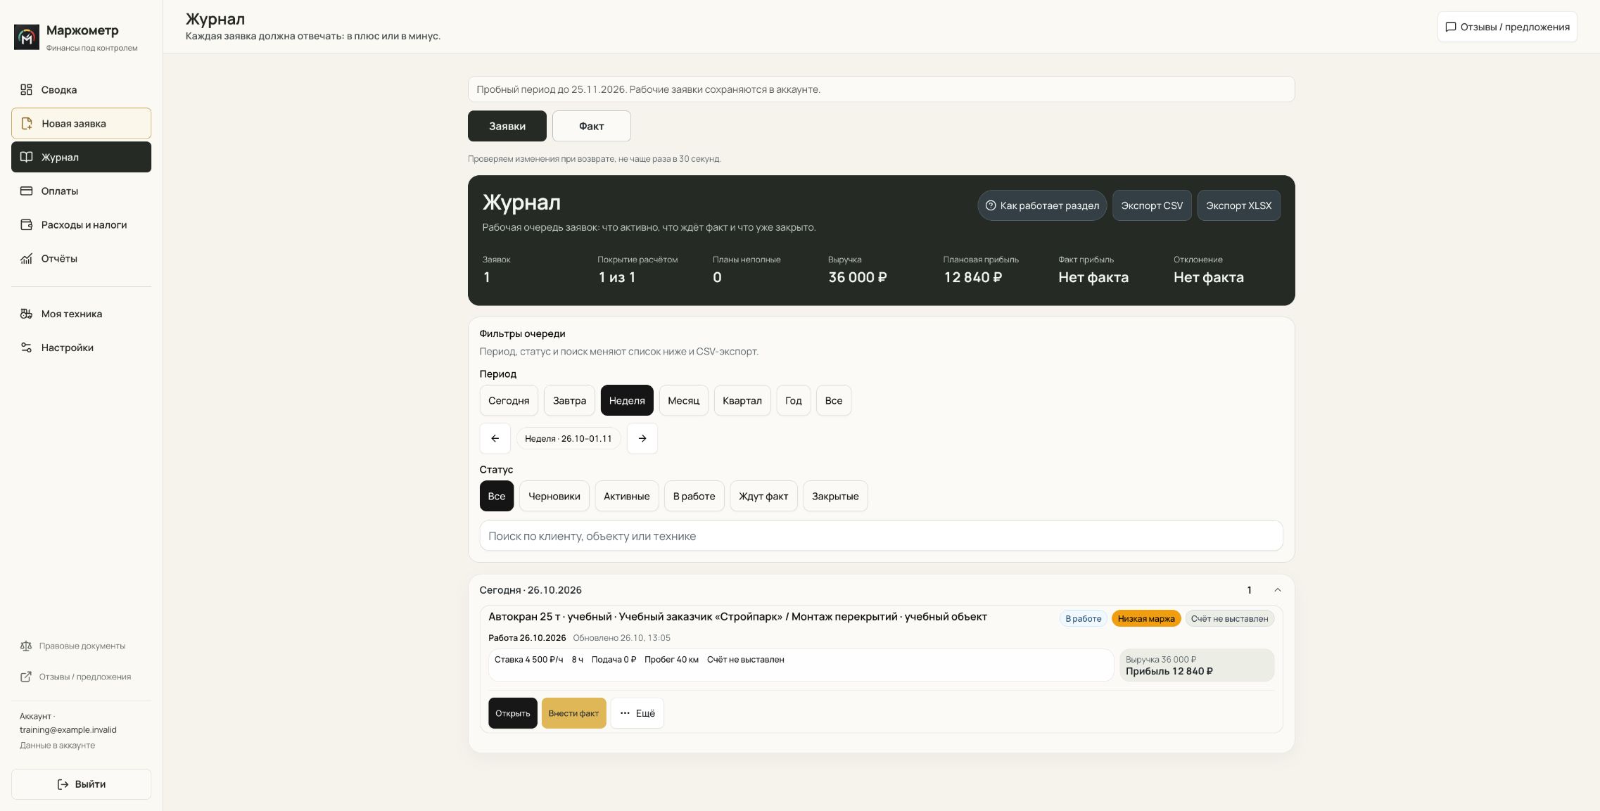Select the Сегодня period filter

[509, 400]
